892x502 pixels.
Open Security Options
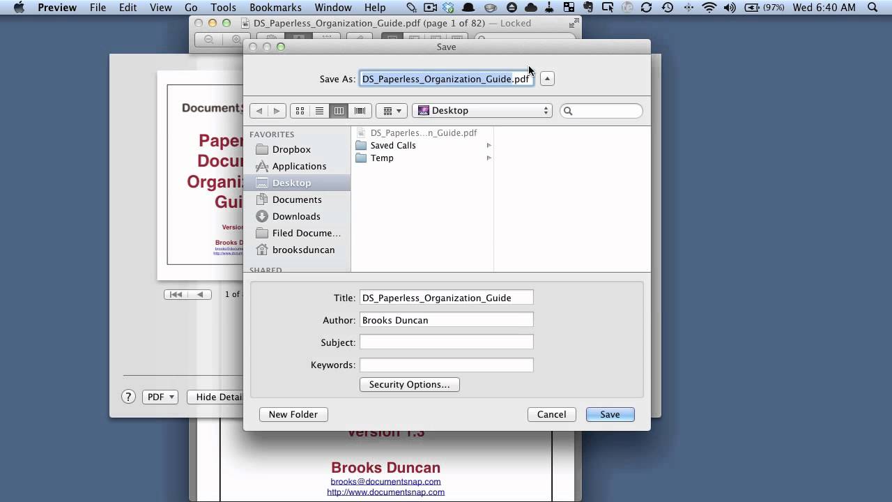[x=410, y=384]
